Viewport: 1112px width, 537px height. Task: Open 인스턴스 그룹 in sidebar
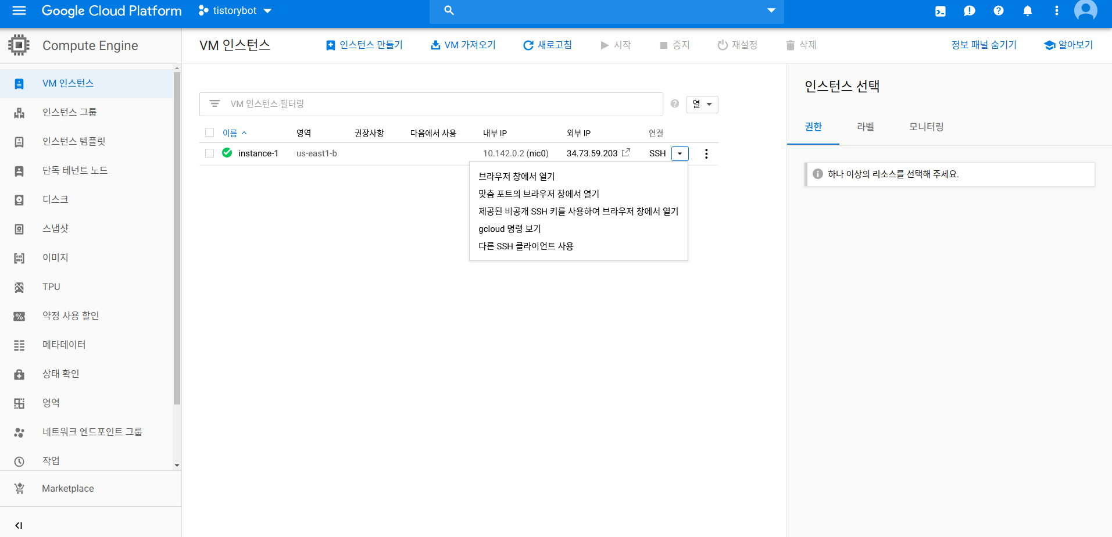tap(87, 112)
